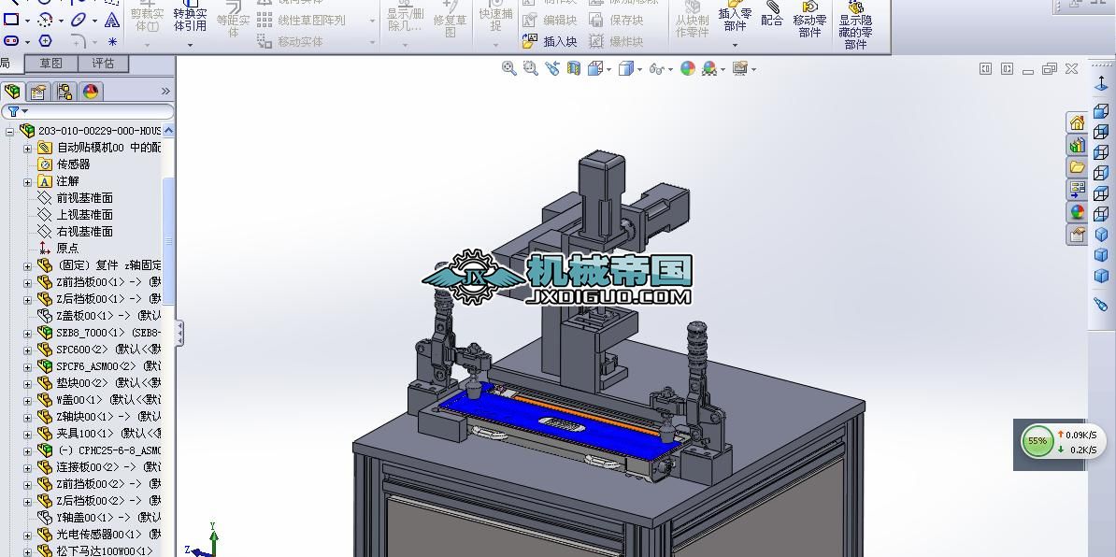Click the Section View icon
Screen dimensions: 1116x557
(574, 68)
